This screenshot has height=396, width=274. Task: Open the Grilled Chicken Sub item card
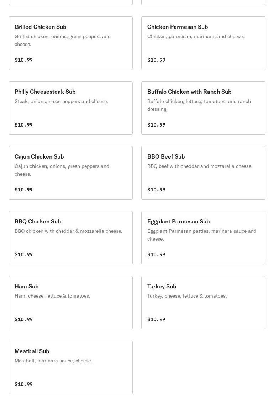click(70, 43)
